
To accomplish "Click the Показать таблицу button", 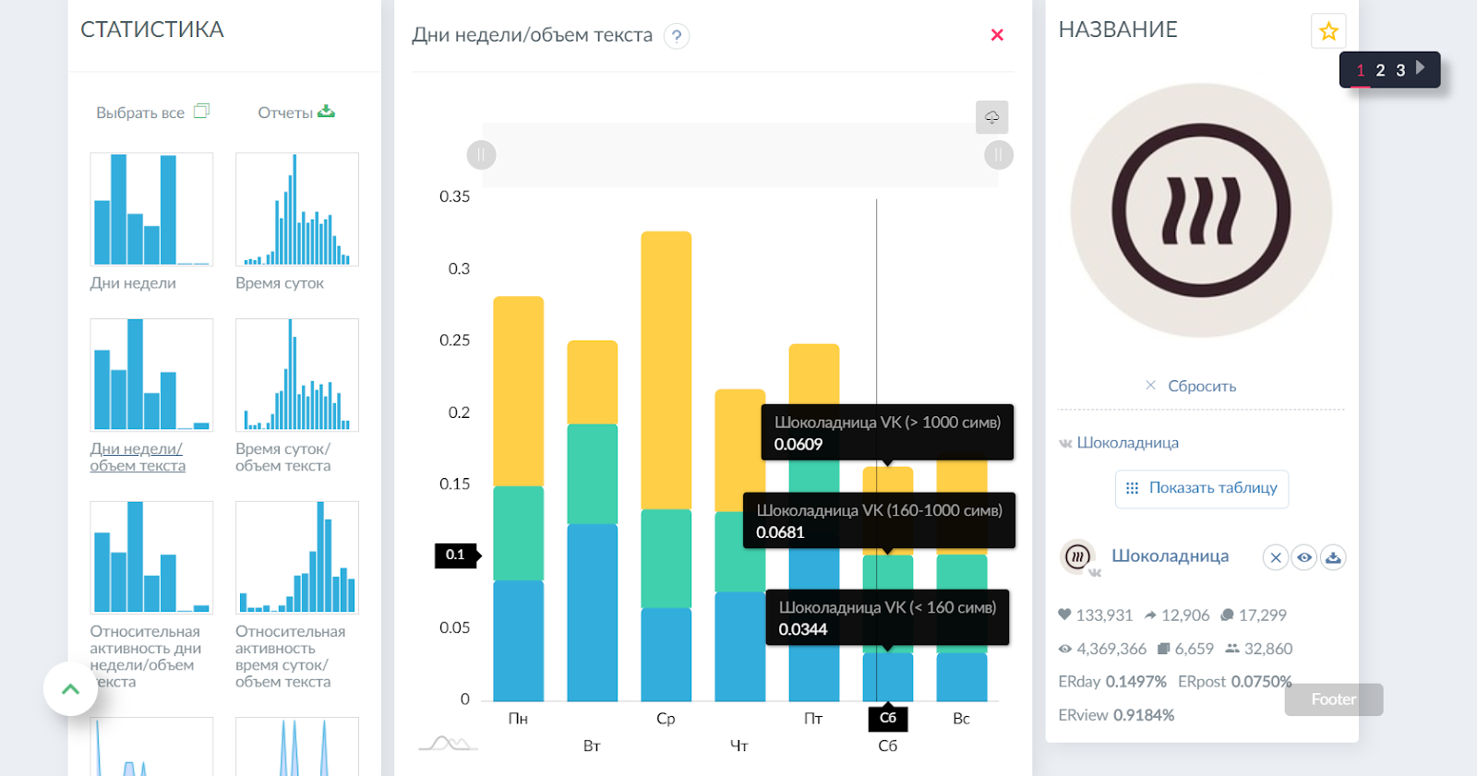I will 1201,488.
